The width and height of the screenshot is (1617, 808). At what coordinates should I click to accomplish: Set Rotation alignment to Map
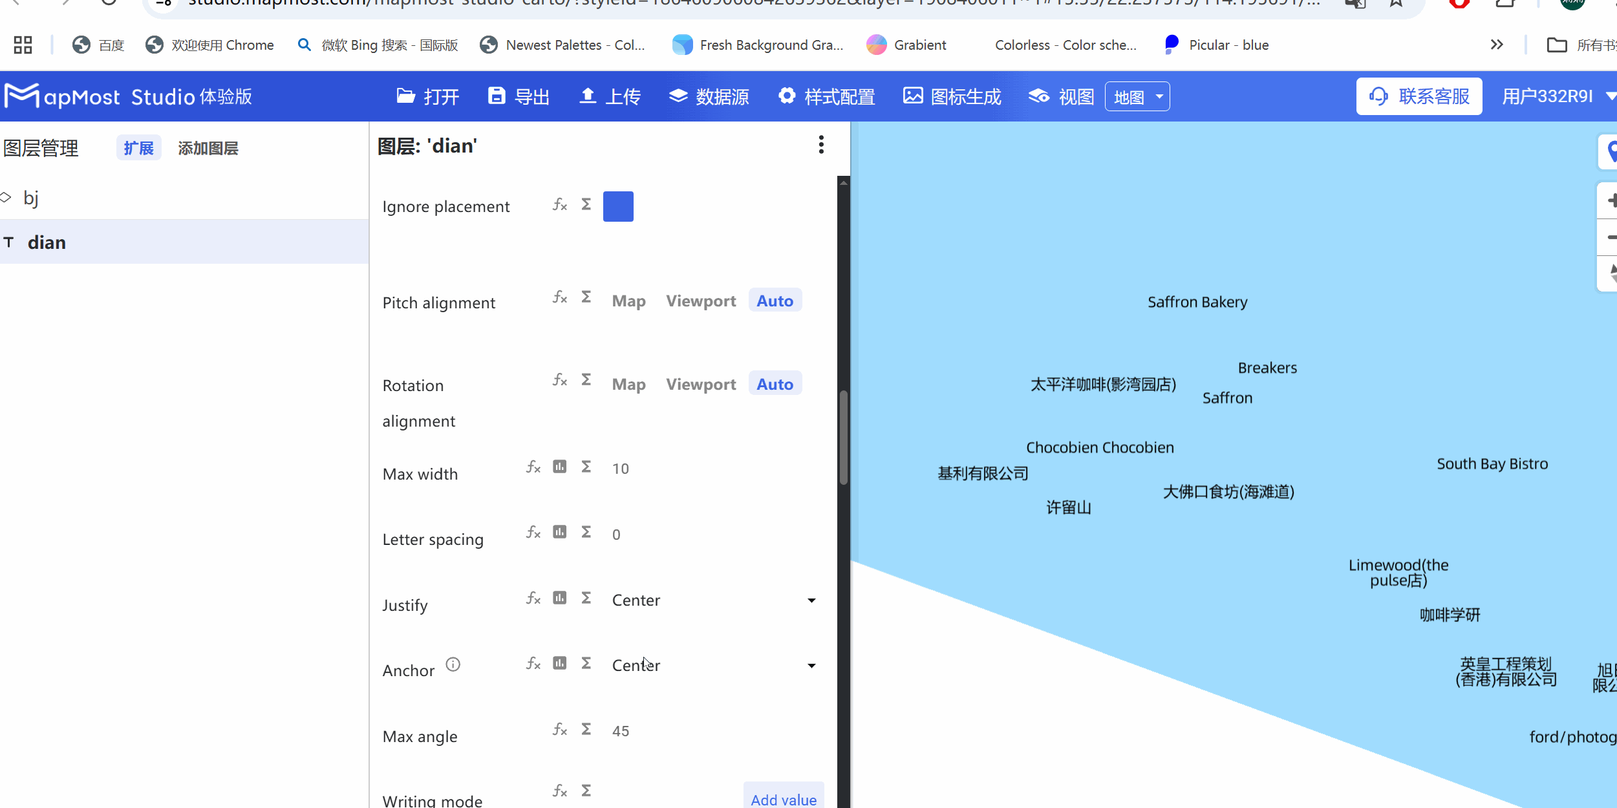point(628,384)
